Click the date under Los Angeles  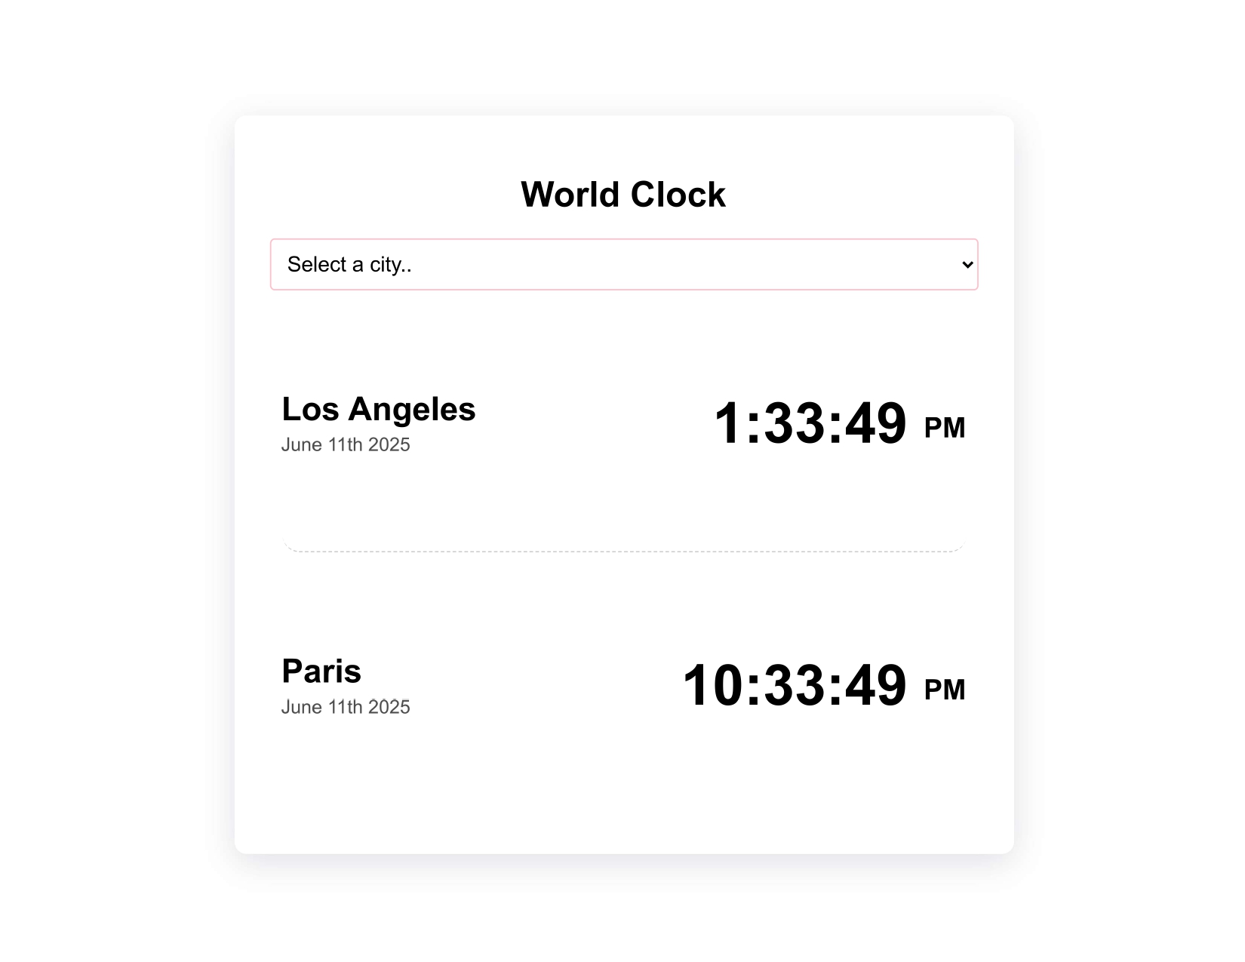346,445
